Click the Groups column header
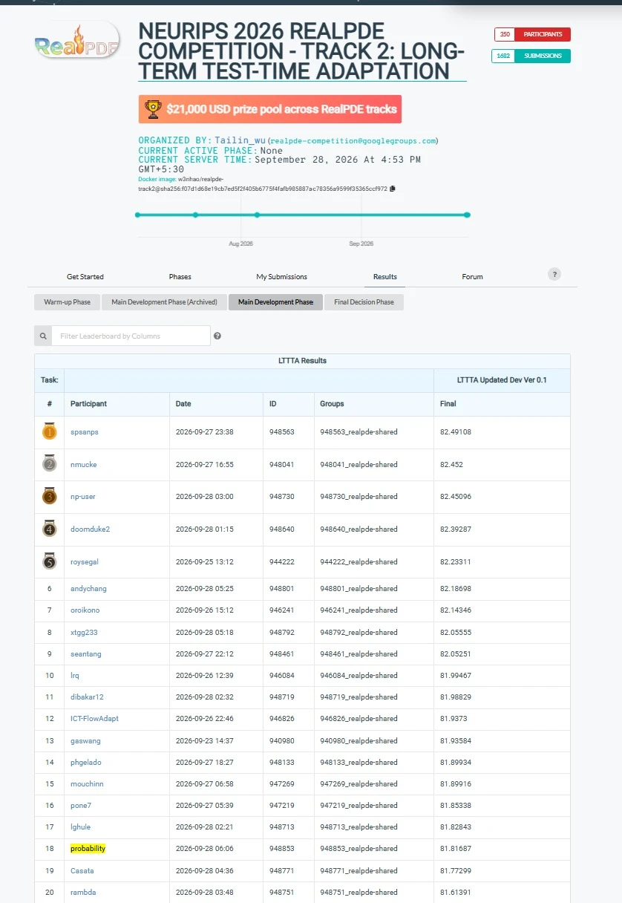Image resolution: width=622 pixels, height=903 pixels. click(x=332, y=404)
